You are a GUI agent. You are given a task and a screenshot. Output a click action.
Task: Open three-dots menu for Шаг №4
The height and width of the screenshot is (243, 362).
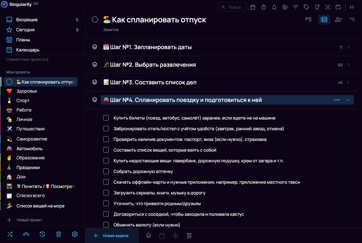337,100
